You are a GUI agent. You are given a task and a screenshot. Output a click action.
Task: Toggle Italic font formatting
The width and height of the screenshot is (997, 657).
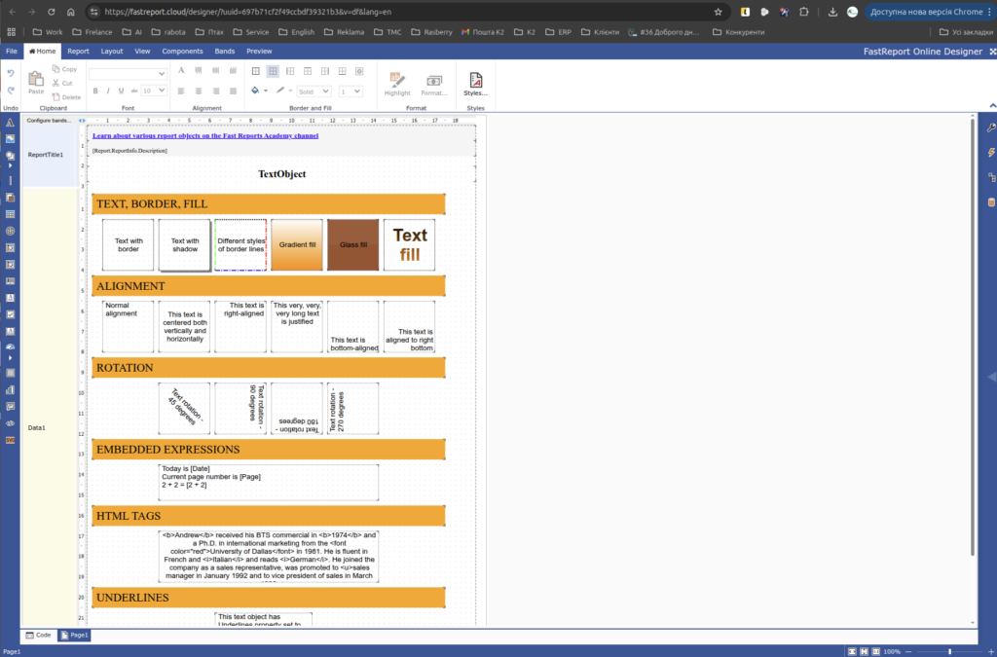click(x=109, y=91)
